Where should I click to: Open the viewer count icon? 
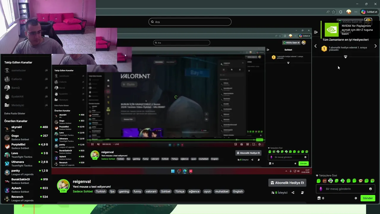pyautogui.click(x=273, y=193)
